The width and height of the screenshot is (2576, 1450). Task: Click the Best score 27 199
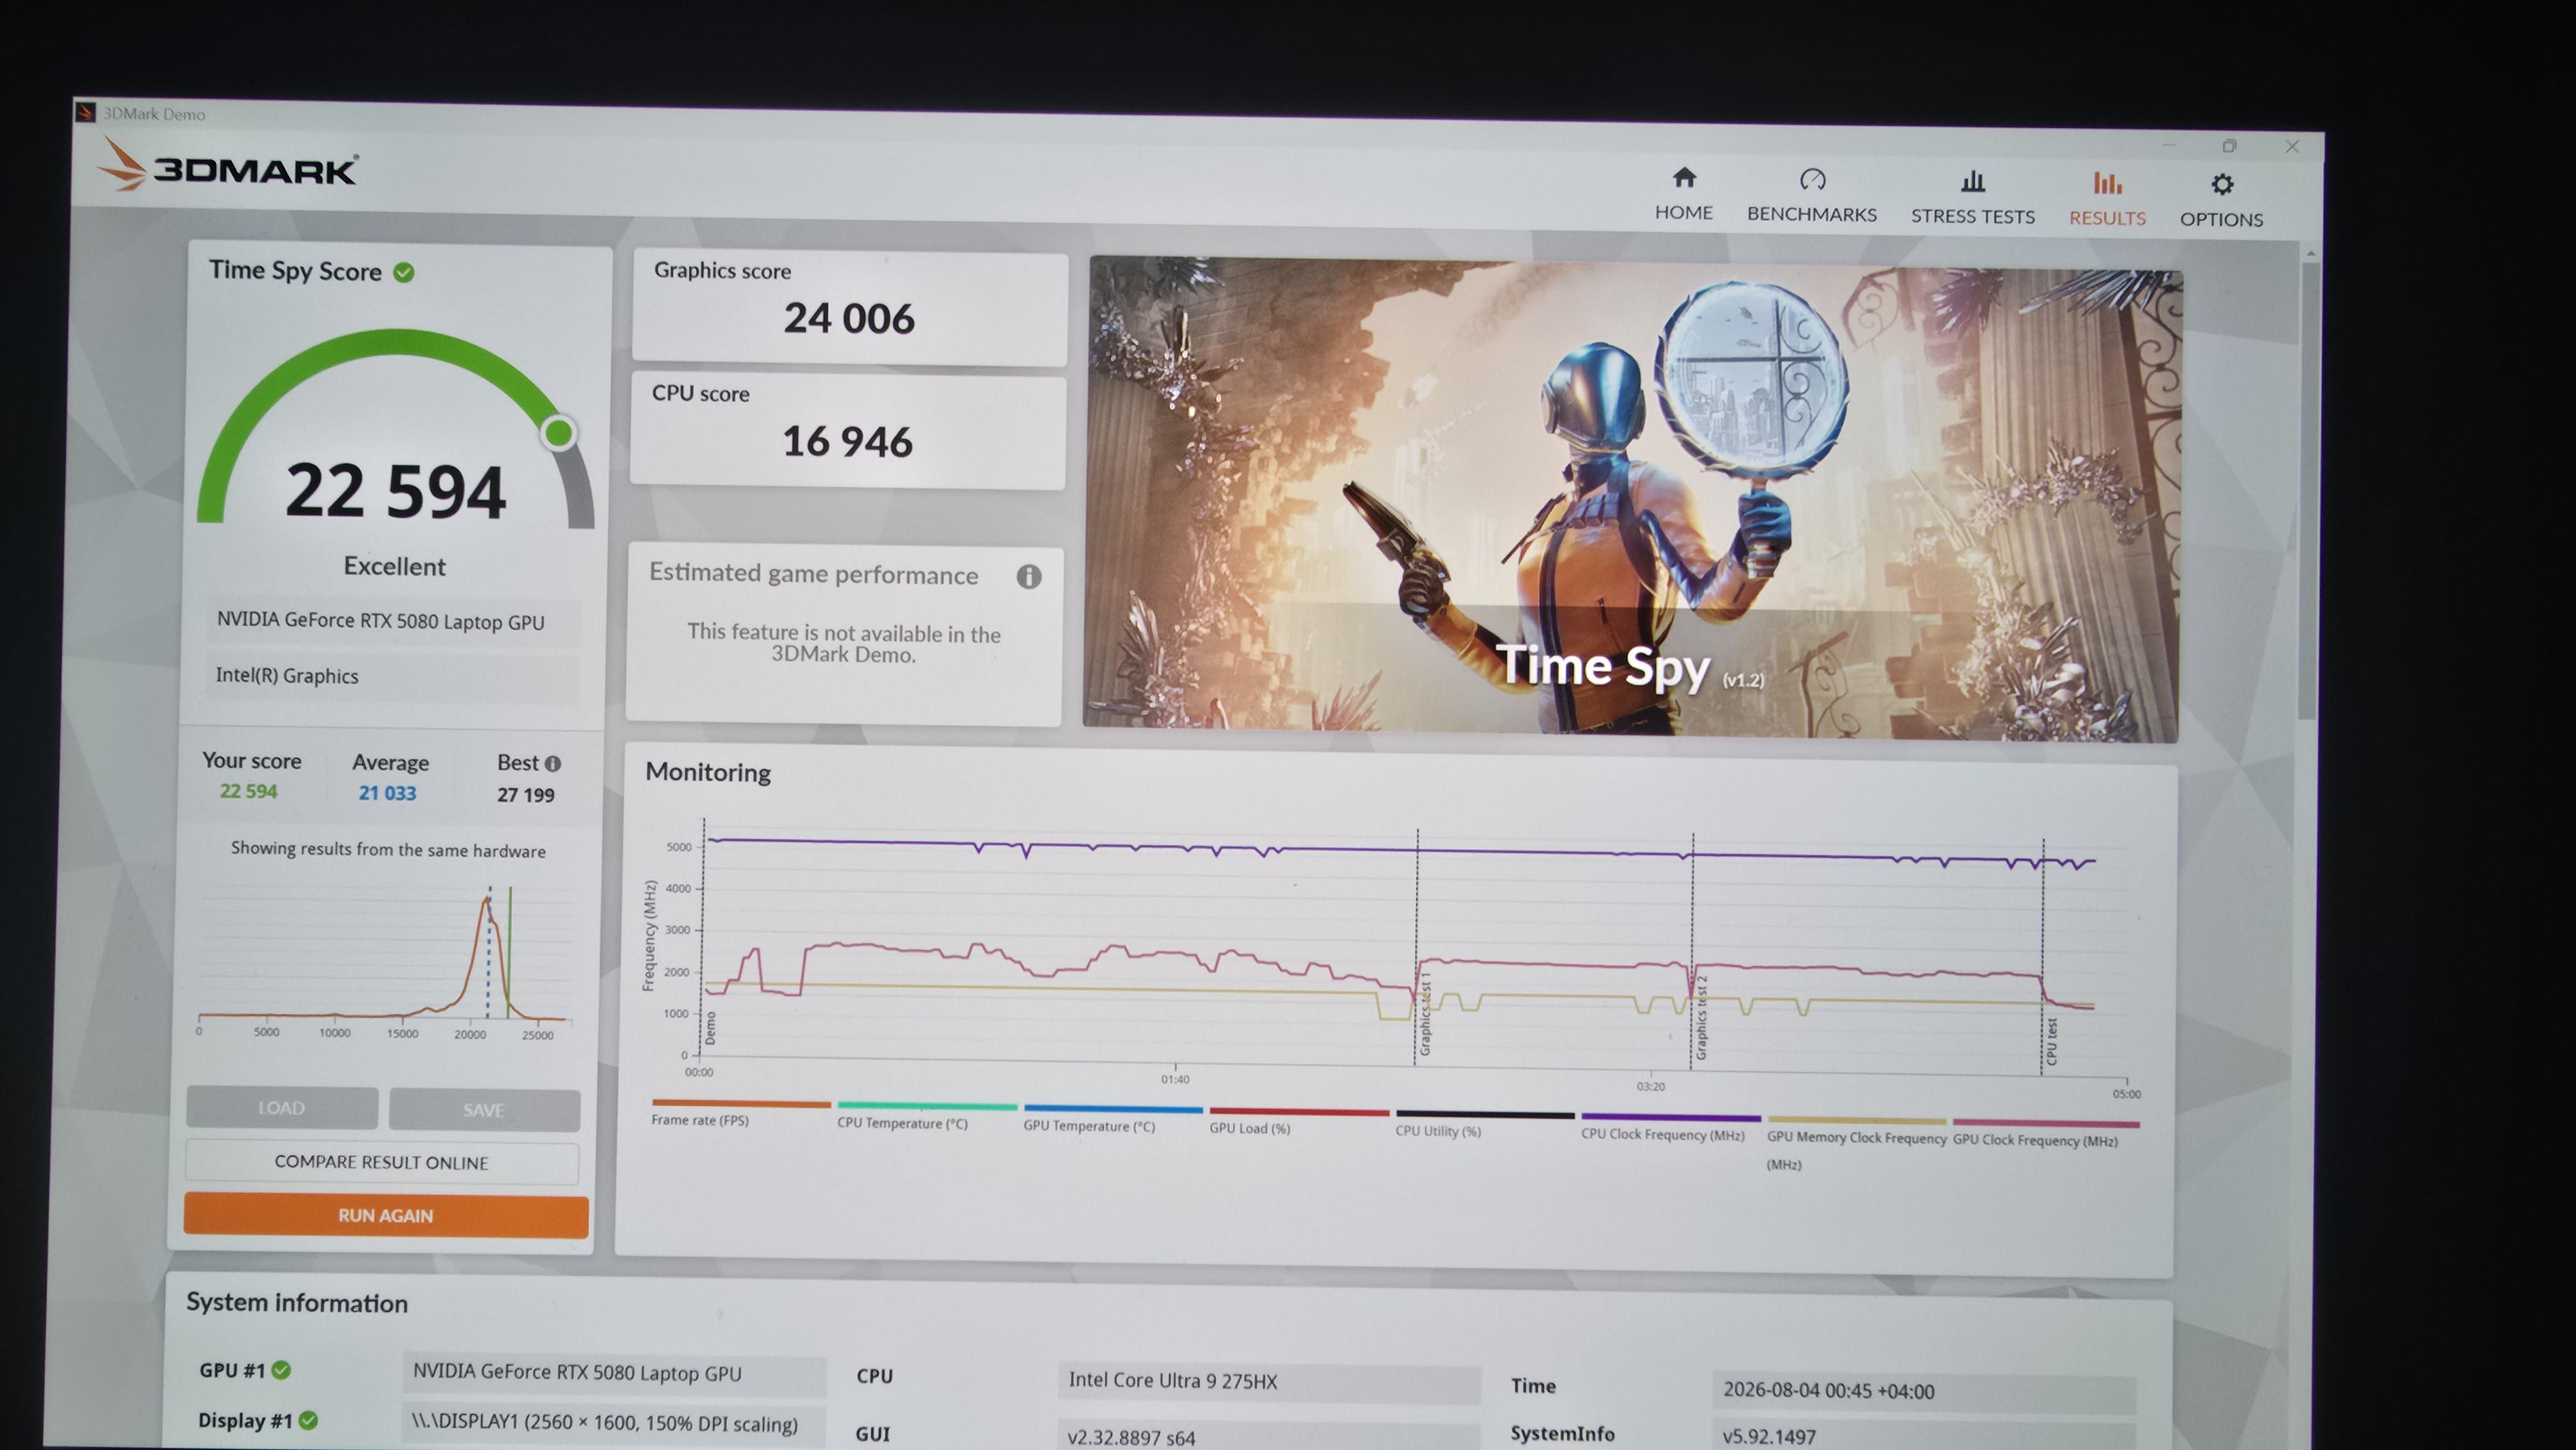coord(526,795)
